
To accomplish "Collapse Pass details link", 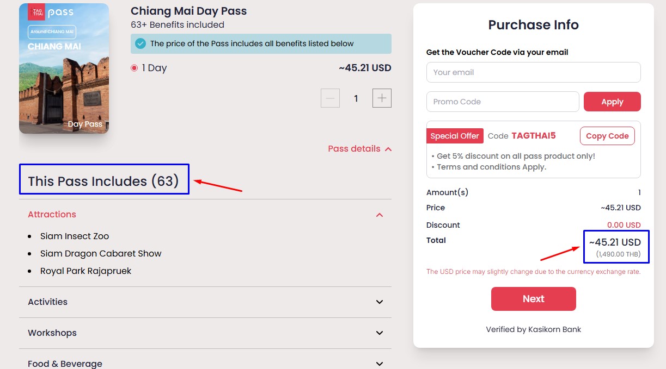I will pos(360,148).
